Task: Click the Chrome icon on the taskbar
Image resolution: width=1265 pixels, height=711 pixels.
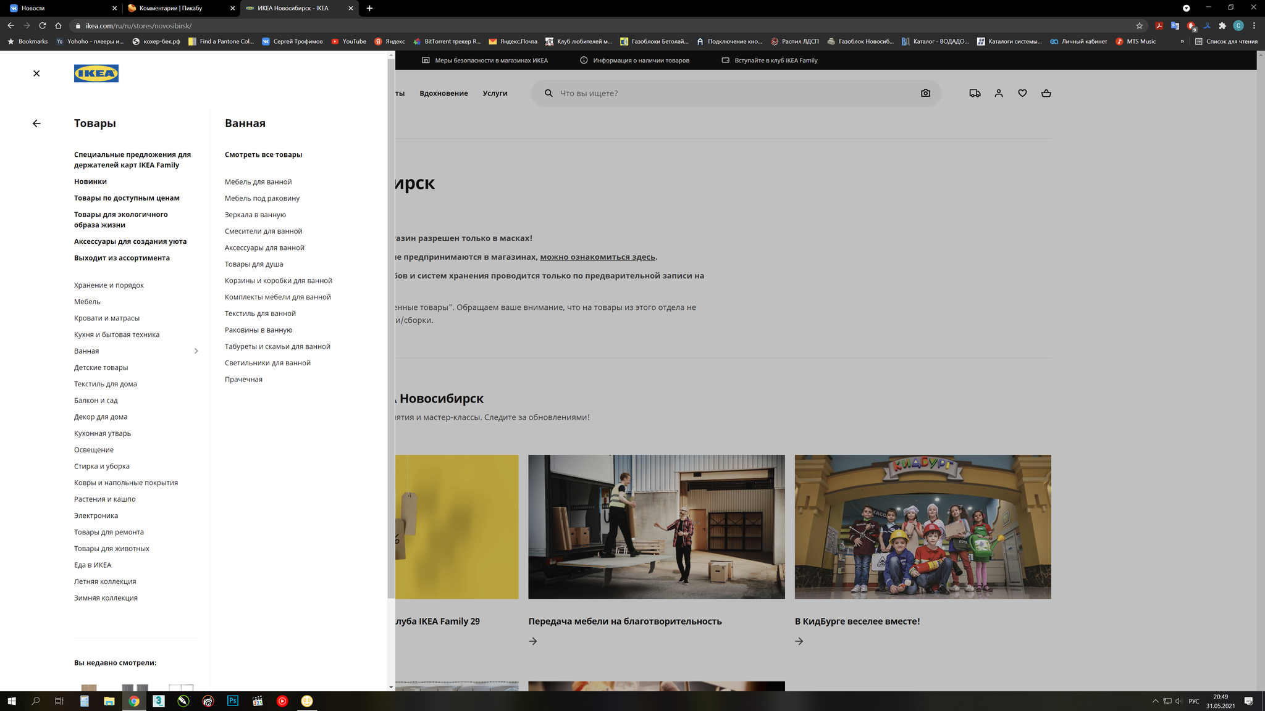Action: click(133, 701)
